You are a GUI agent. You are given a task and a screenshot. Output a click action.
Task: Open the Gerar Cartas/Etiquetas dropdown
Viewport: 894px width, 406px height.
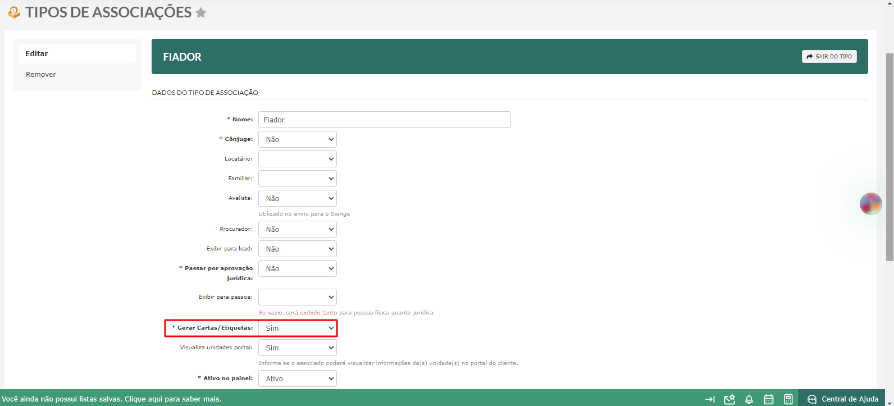(297, 328)
